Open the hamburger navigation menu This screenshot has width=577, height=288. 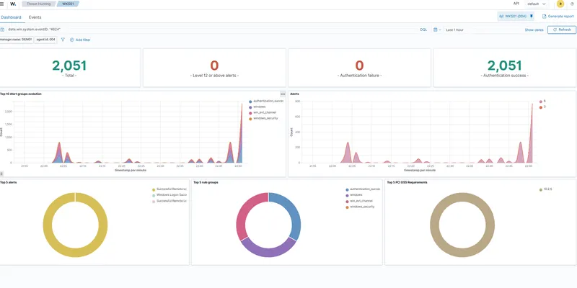(2, 4)
